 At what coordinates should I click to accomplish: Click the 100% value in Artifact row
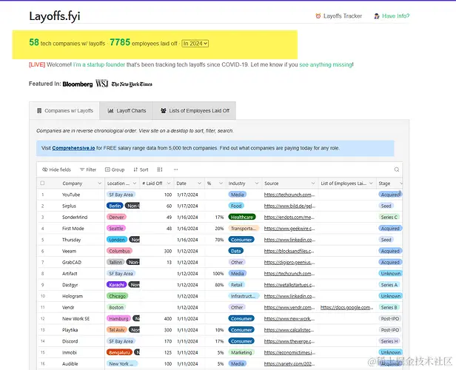(x=218, y=274)
